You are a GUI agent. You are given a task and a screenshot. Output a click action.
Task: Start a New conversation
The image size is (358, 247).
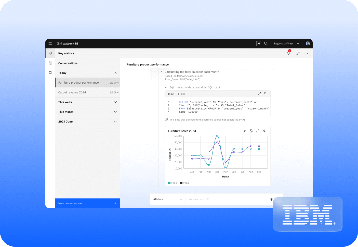tap(88, 203)
